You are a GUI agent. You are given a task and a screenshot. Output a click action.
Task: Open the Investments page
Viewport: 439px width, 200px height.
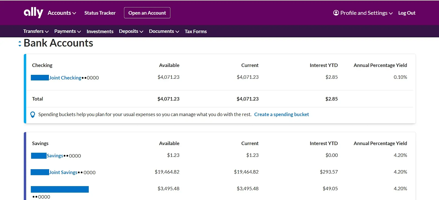coord(100,31)
